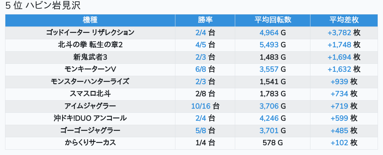The image size is (383, 155).
Task: Open スマスロ北斗 machine entry
Action: coord(90,94)
